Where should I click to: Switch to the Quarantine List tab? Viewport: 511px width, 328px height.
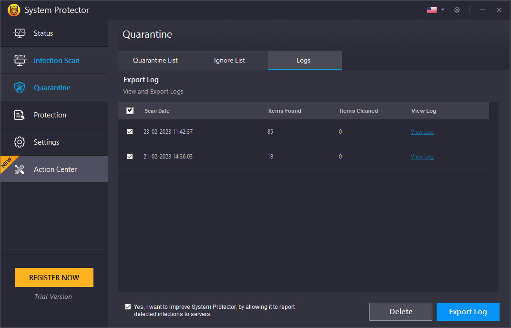coord(155,60)
